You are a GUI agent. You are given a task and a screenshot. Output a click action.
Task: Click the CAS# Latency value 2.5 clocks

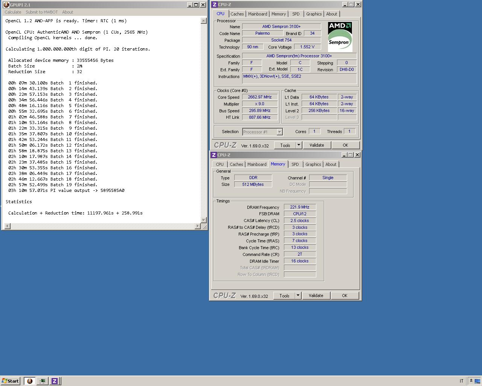pyautogui.click(x=300, y=221)
